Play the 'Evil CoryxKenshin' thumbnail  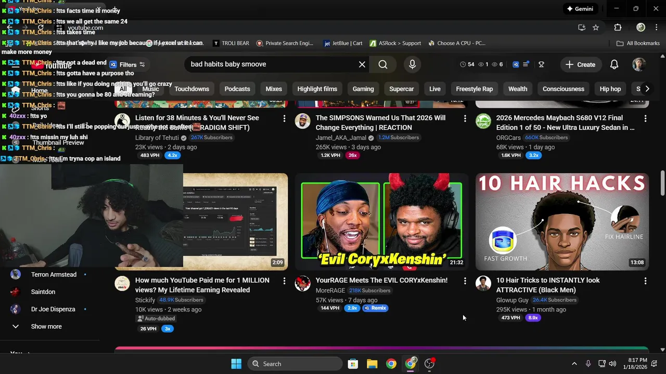pos(381,222)
